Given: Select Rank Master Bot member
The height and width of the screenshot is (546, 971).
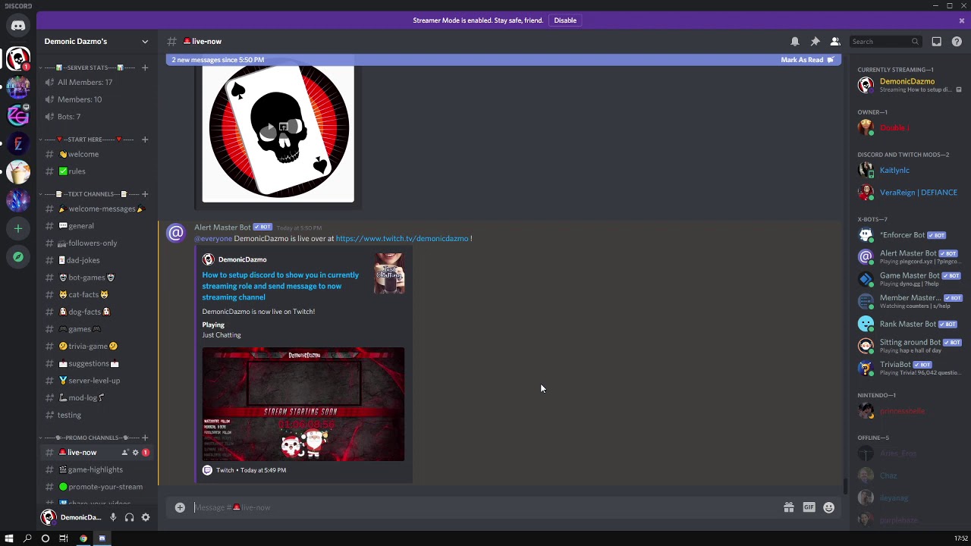Looking at the screenshot, I should pos(909,324).
